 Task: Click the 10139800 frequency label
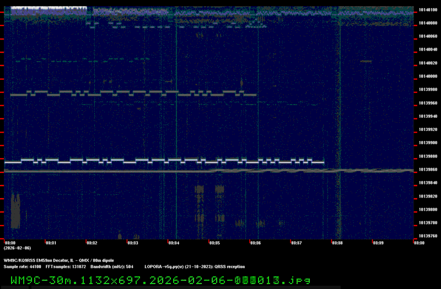(x=428, y=210)
